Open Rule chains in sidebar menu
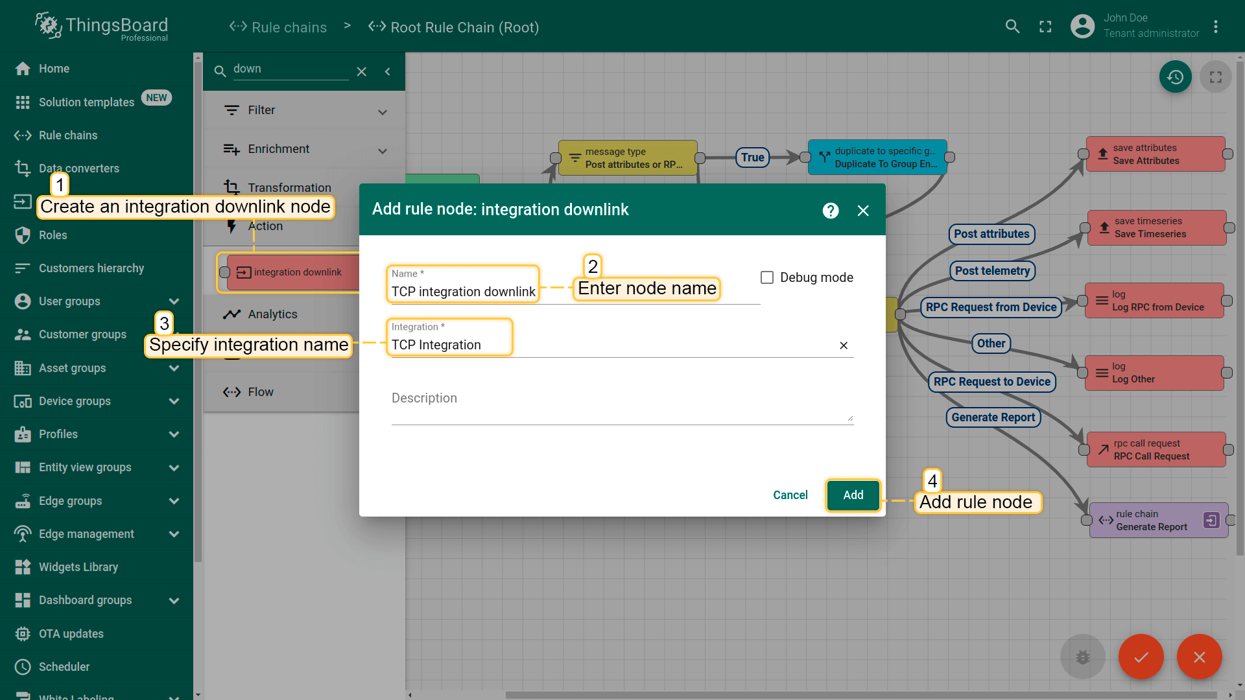This screenshot has width=1245, height=700. tap(68, 135)
